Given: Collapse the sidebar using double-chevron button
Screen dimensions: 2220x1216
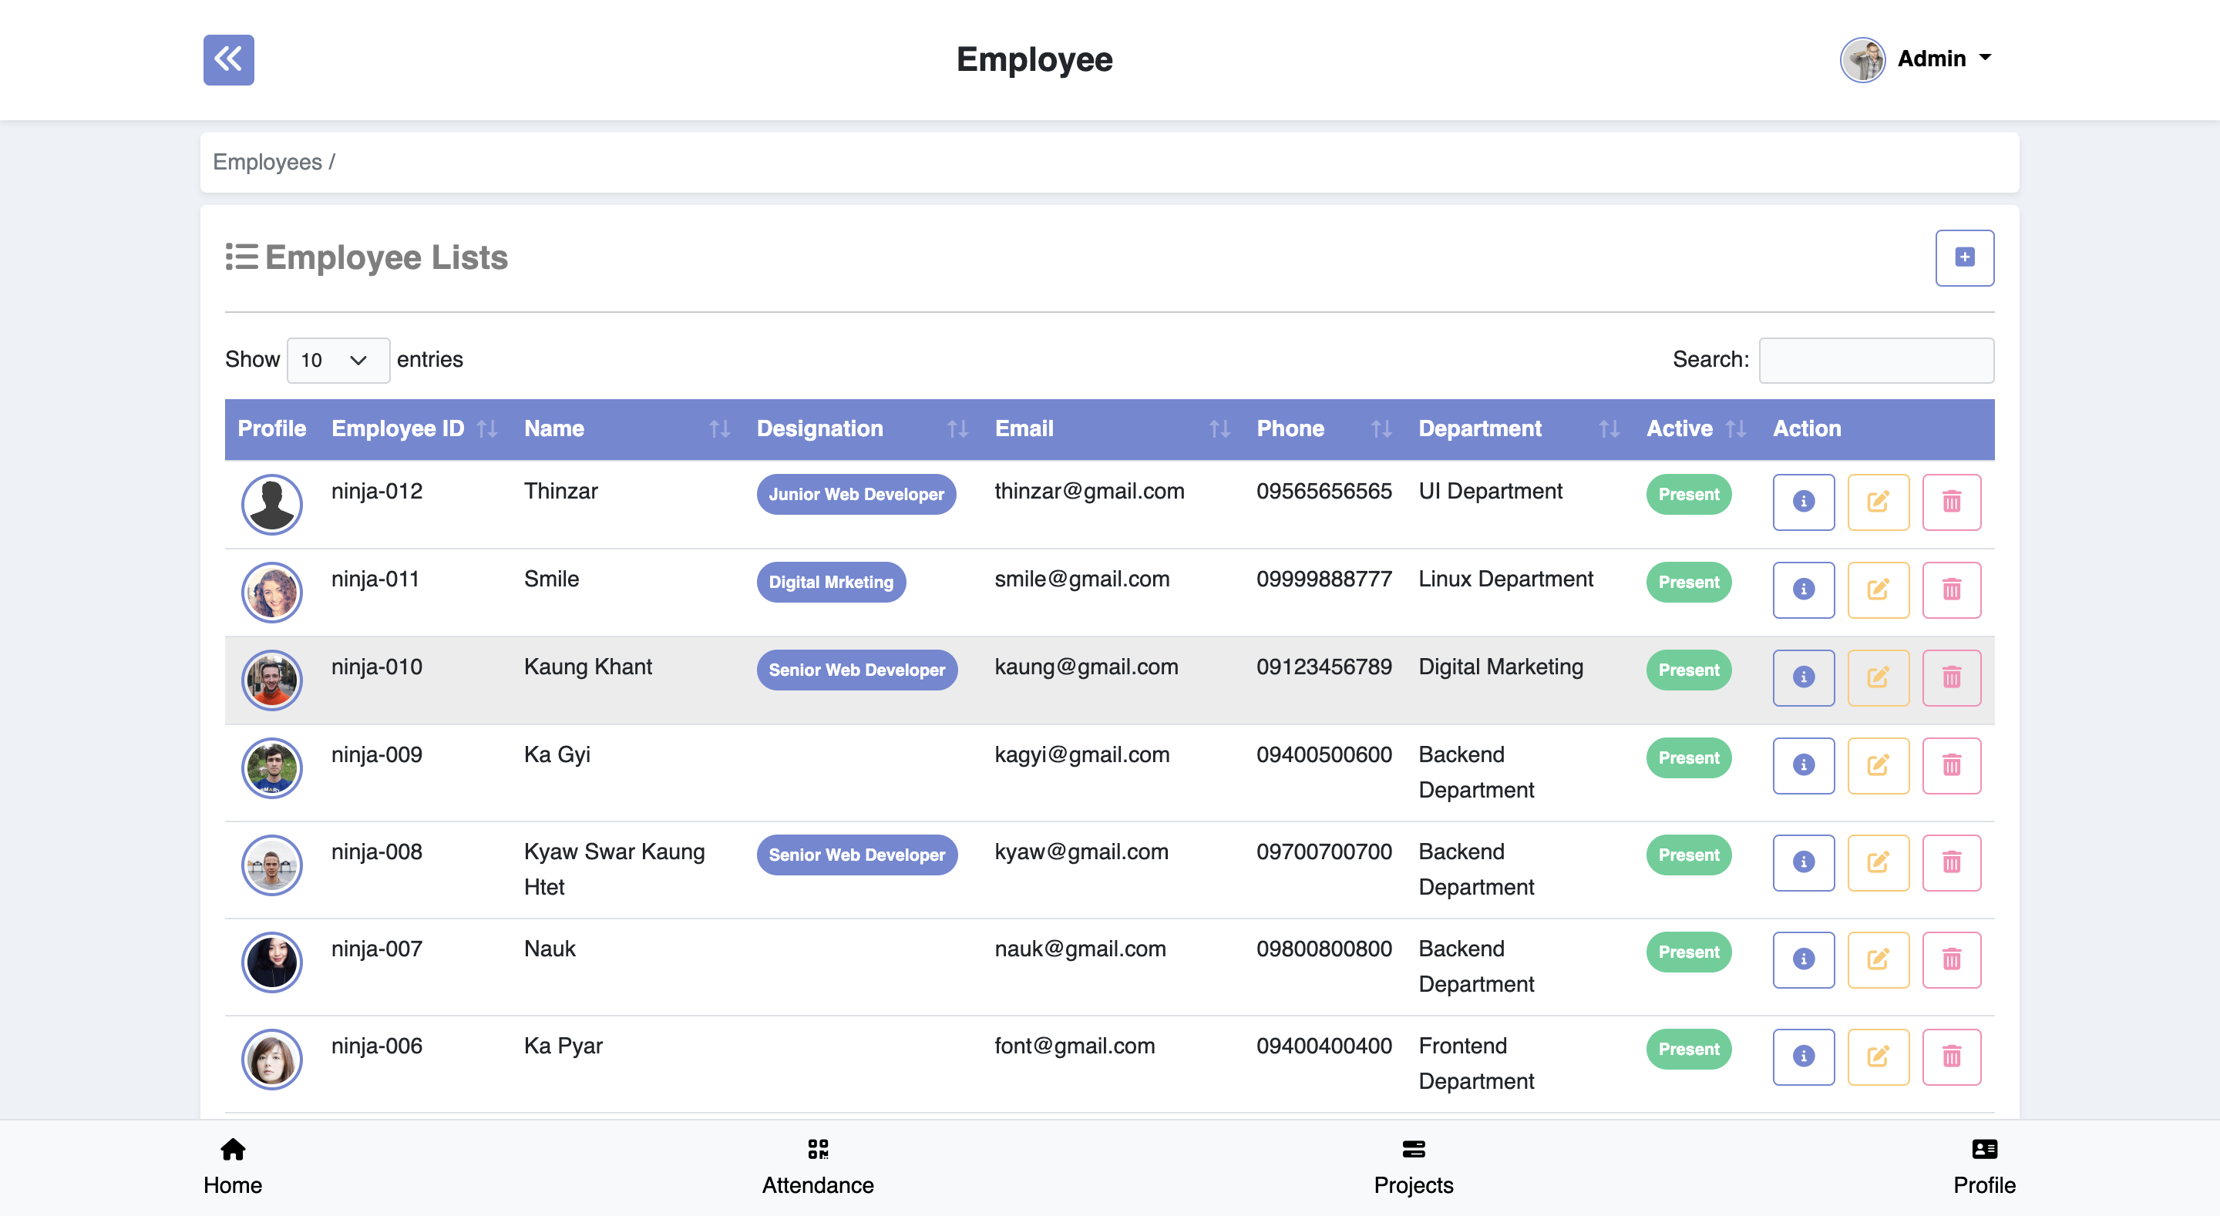Looking at the screenshot, I should tap(227, 59).
